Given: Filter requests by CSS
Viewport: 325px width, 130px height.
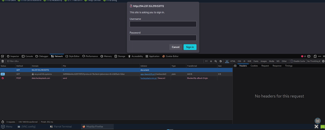Looking at the screenshot, I should click(x=239, y=61).
